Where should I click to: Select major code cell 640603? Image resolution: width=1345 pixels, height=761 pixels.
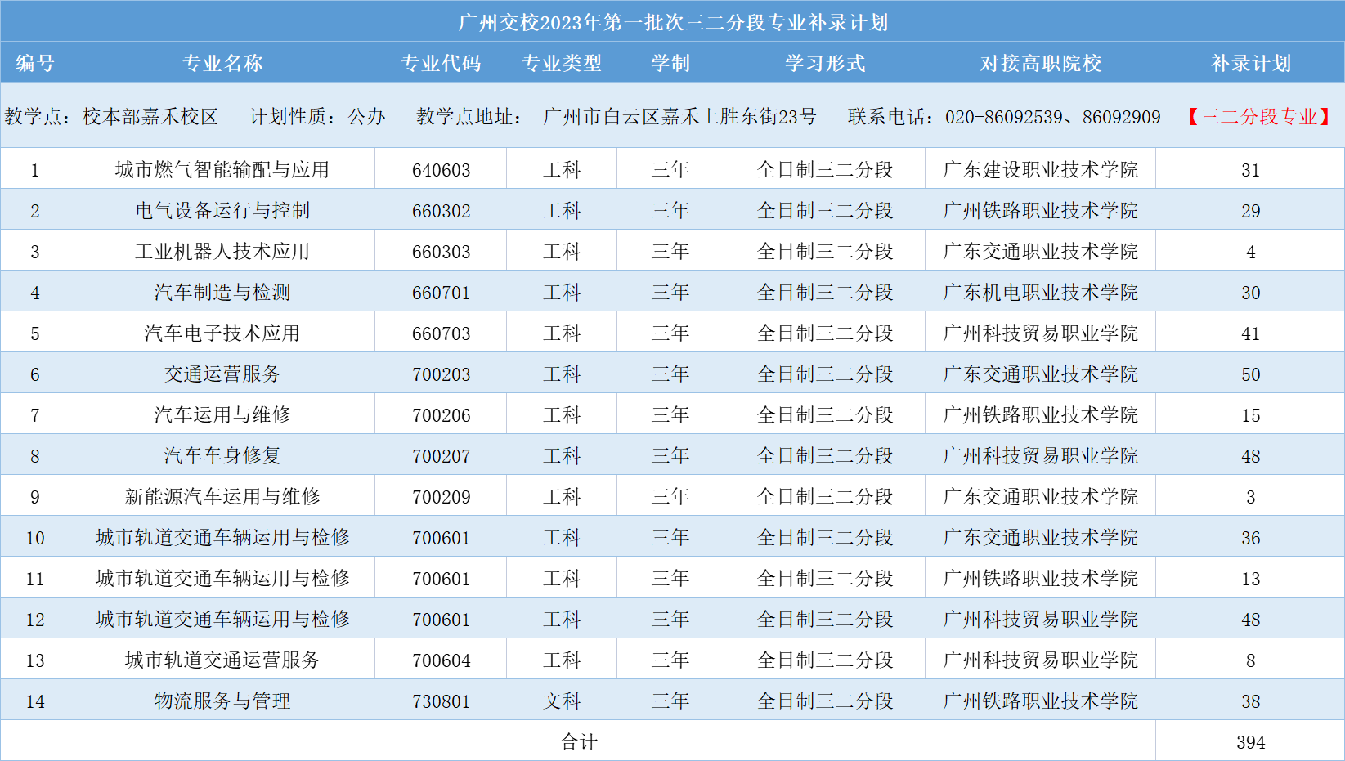tap(442, 170)
